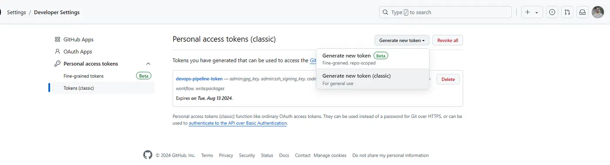This screenshot has height=165, width=610.
Task: Click Manage cookies in footer
Action: point(330,155)
